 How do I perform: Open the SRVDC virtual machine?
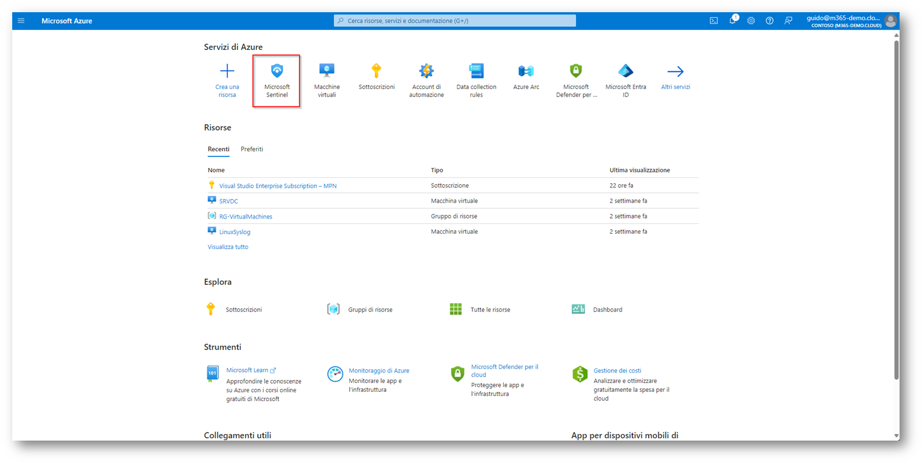click(229, 201)
